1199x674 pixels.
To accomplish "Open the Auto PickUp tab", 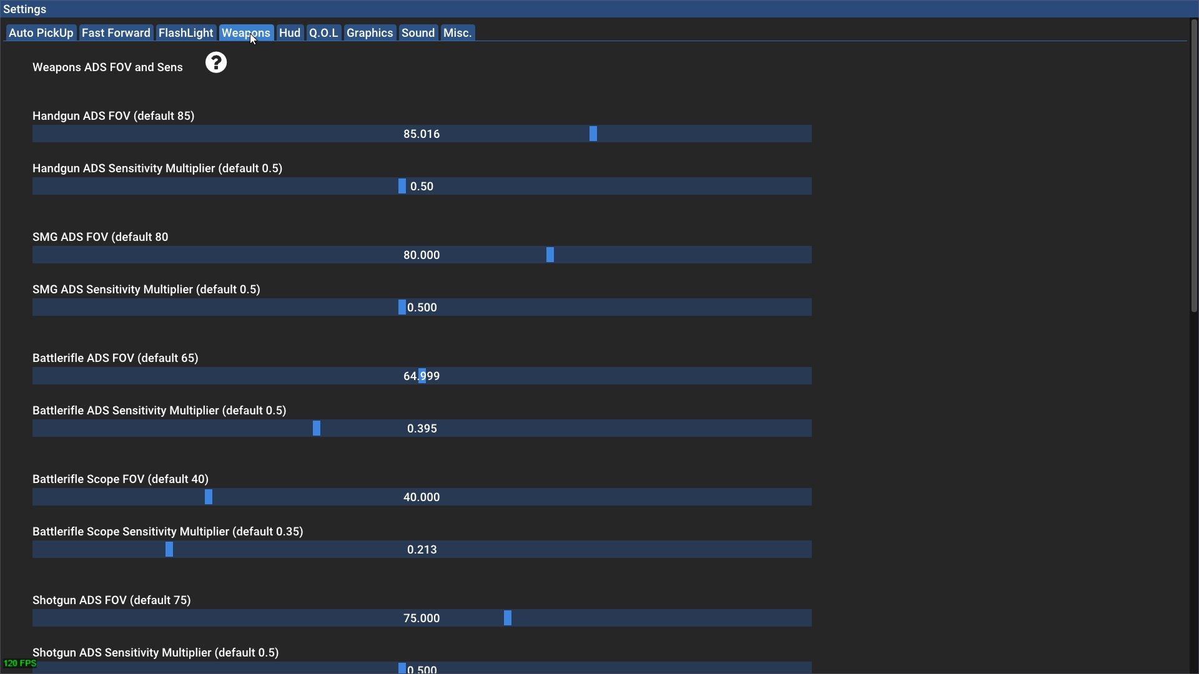I will (41, 33).
